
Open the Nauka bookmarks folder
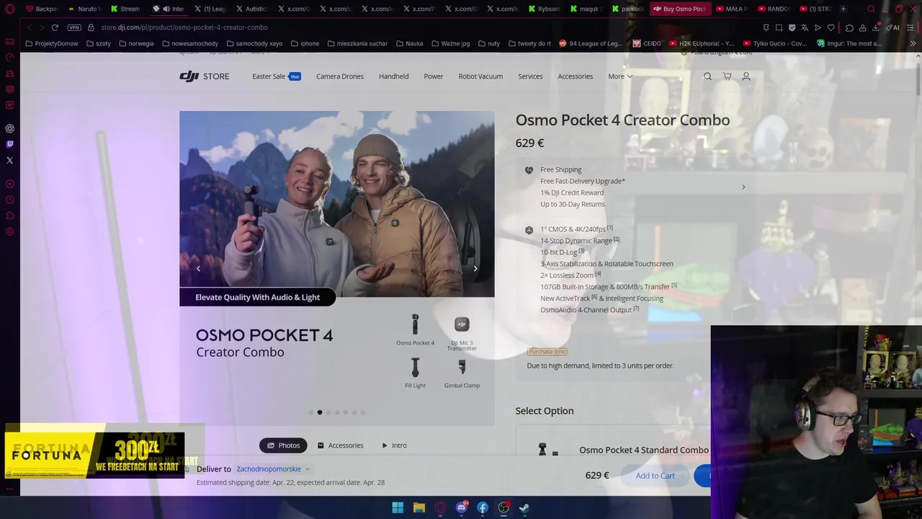[x=409, y=43]
